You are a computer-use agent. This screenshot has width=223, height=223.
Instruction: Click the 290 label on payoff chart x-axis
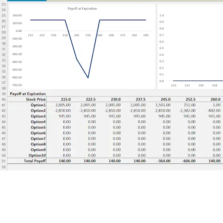(x=146, y=35)
